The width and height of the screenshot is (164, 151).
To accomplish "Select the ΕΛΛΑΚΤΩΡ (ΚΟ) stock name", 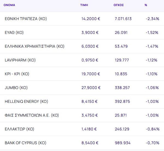I will 19,129.
